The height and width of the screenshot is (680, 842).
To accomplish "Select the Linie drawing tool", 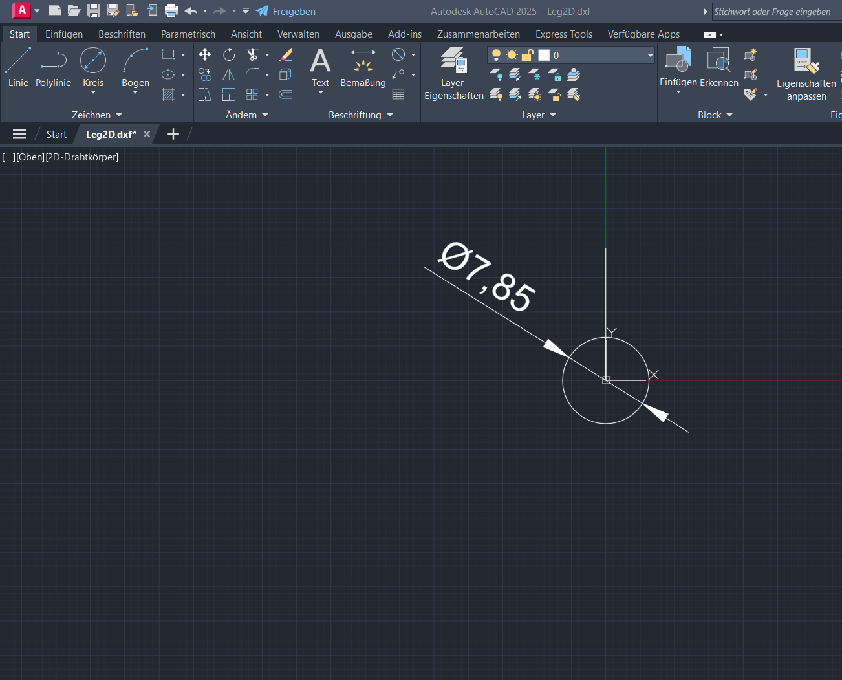I will tap(18, 67).
